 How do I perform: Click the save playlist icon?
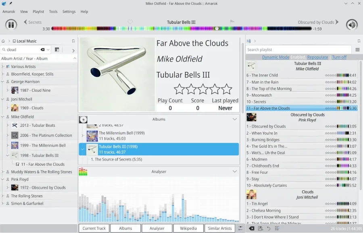click(261, 229)
